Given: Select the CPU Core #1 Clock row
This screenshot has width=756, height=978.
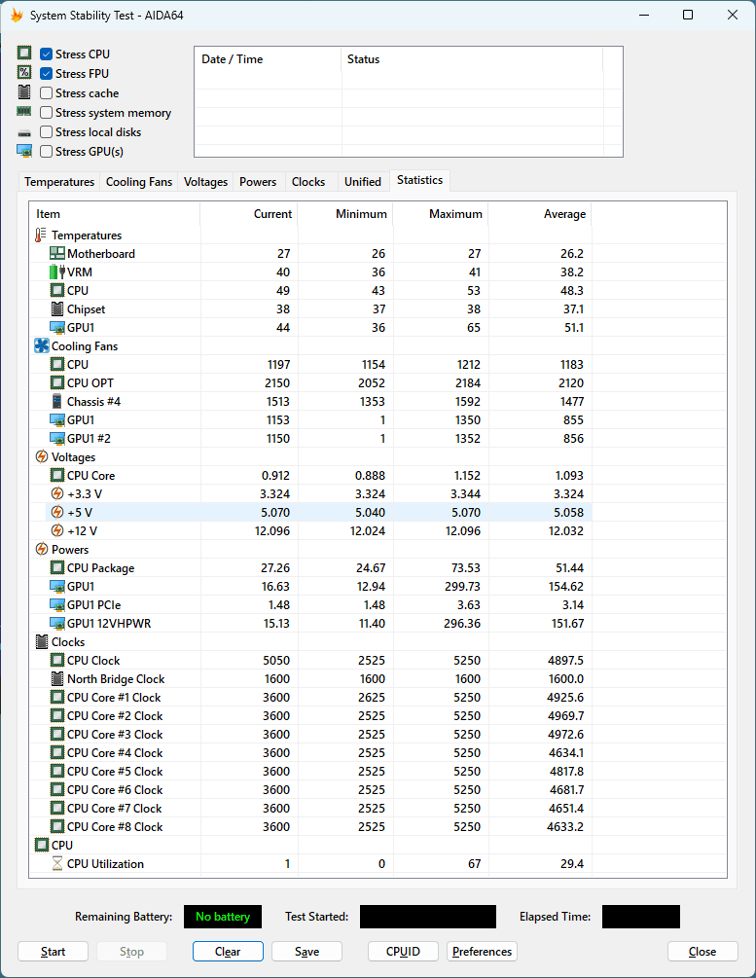Looking at the screenshot, I should click(310, 698).
